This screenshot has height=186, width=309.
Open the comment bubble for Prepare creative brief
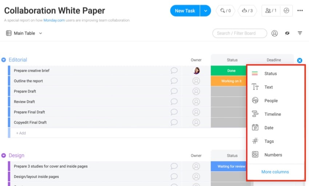(174, 70)
